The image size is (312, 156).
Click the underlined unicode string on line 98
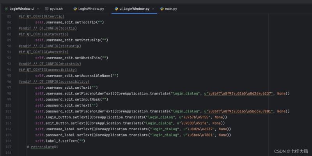click(239, 93)
